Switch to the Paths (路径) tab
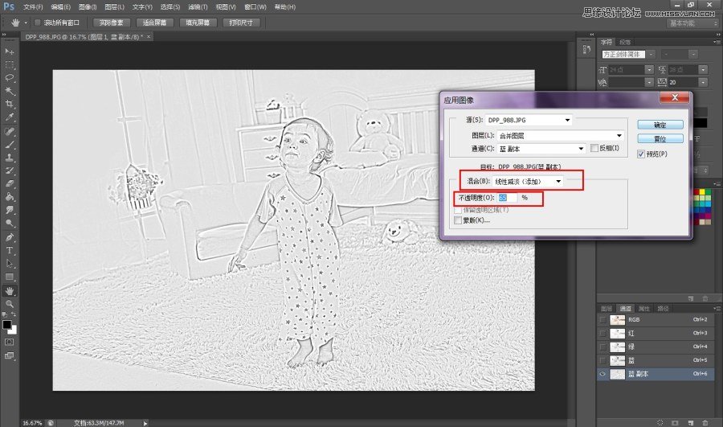This screenshot has height=427, width=723. [x=663, y=308]
